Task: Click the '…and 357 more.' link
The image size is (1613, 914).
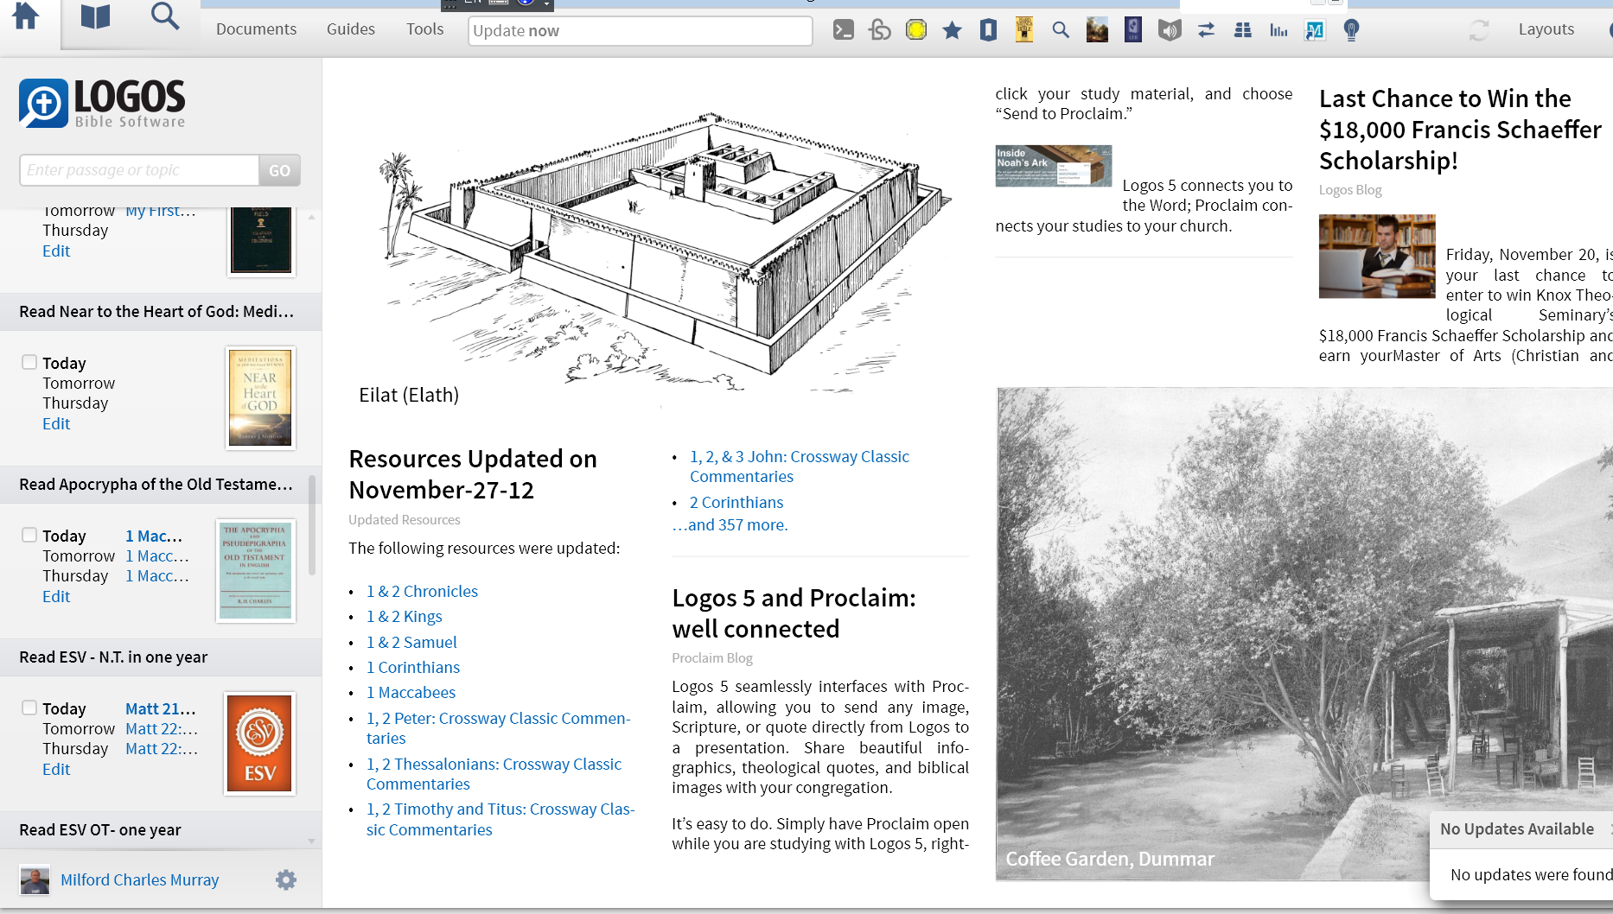Action: [x=730, y=524]
